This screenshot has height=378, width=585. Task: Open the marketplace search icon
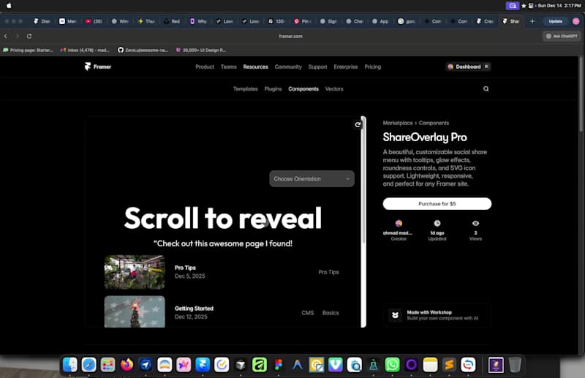(x=486, y=88)
